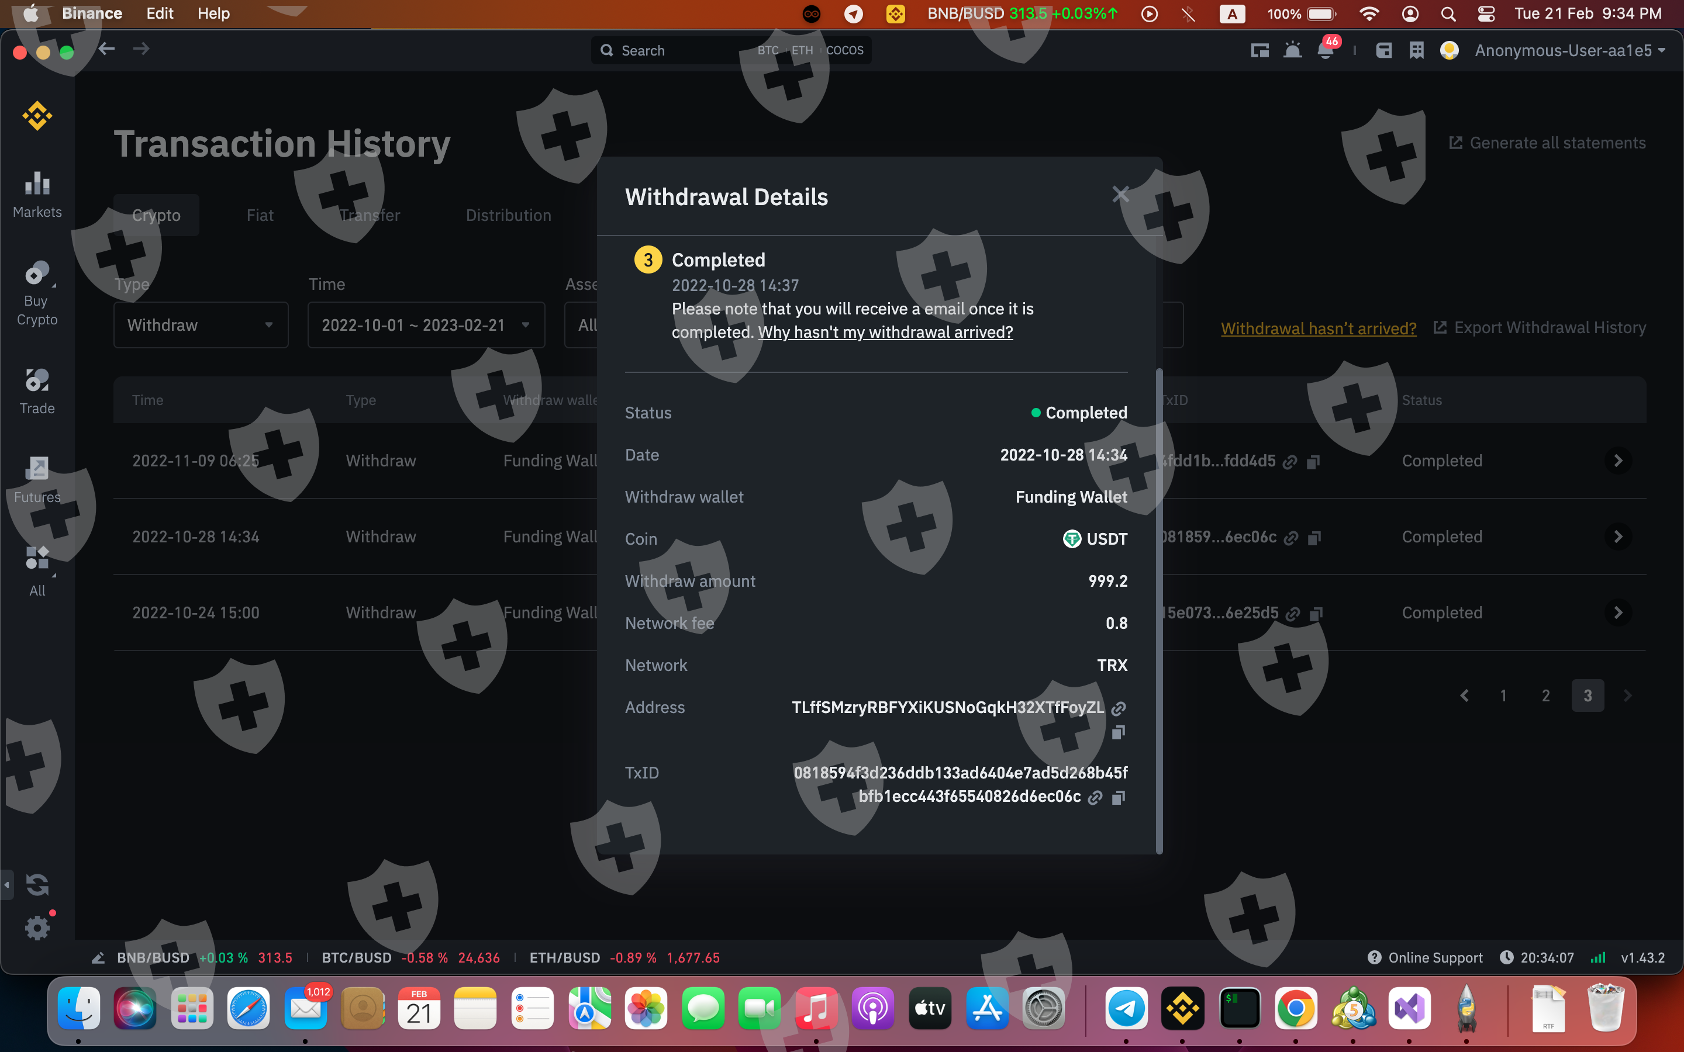Switch to the Fiat tab
Image resolution: width=1684 pixels, height=1052 pixels.
[x=260, y=215]
